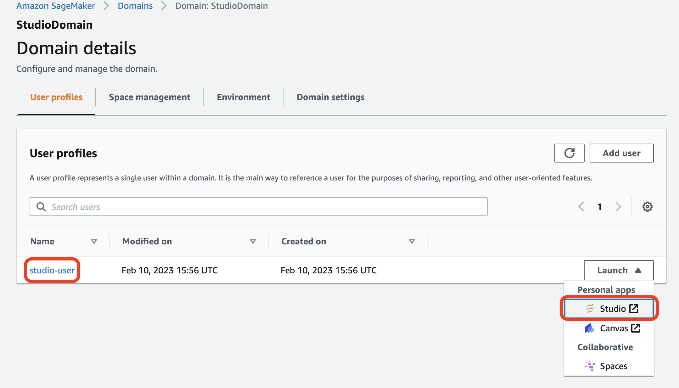
Task: Open table preferences gear icon
Action: (647, 207)
